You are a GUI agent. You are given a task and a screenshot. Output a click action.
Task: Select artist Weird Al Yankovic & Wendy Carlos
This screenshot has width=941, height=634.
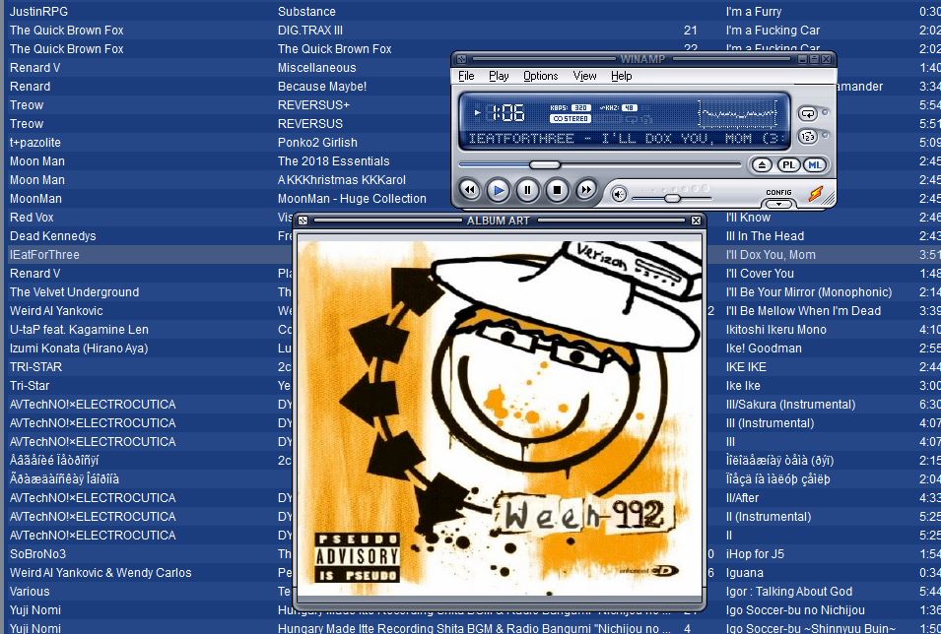[101, 573]
